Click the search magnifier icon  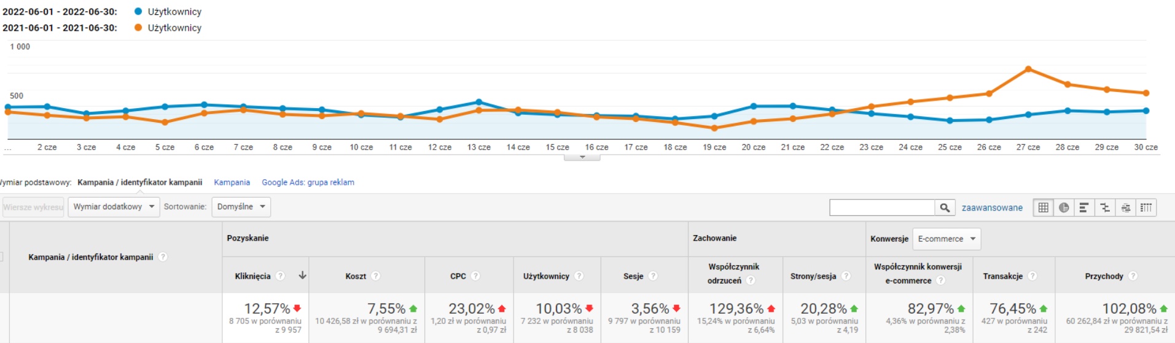945,207
